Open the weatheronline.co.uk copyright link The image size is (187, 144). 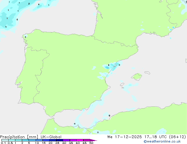tap(162, 141)
